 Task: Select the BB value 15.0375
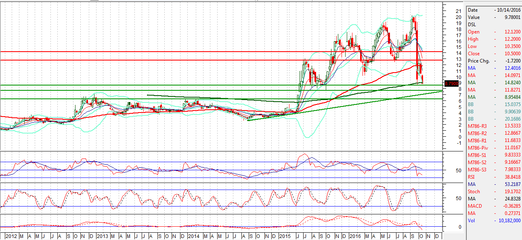click(x=512, y=104)
